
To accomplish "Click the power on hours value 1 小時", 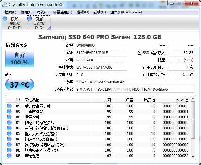I will tap(181, 75).
